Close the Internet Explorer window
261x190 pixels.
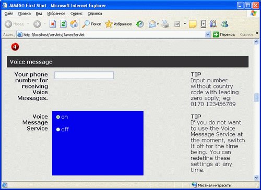[256, 5]
